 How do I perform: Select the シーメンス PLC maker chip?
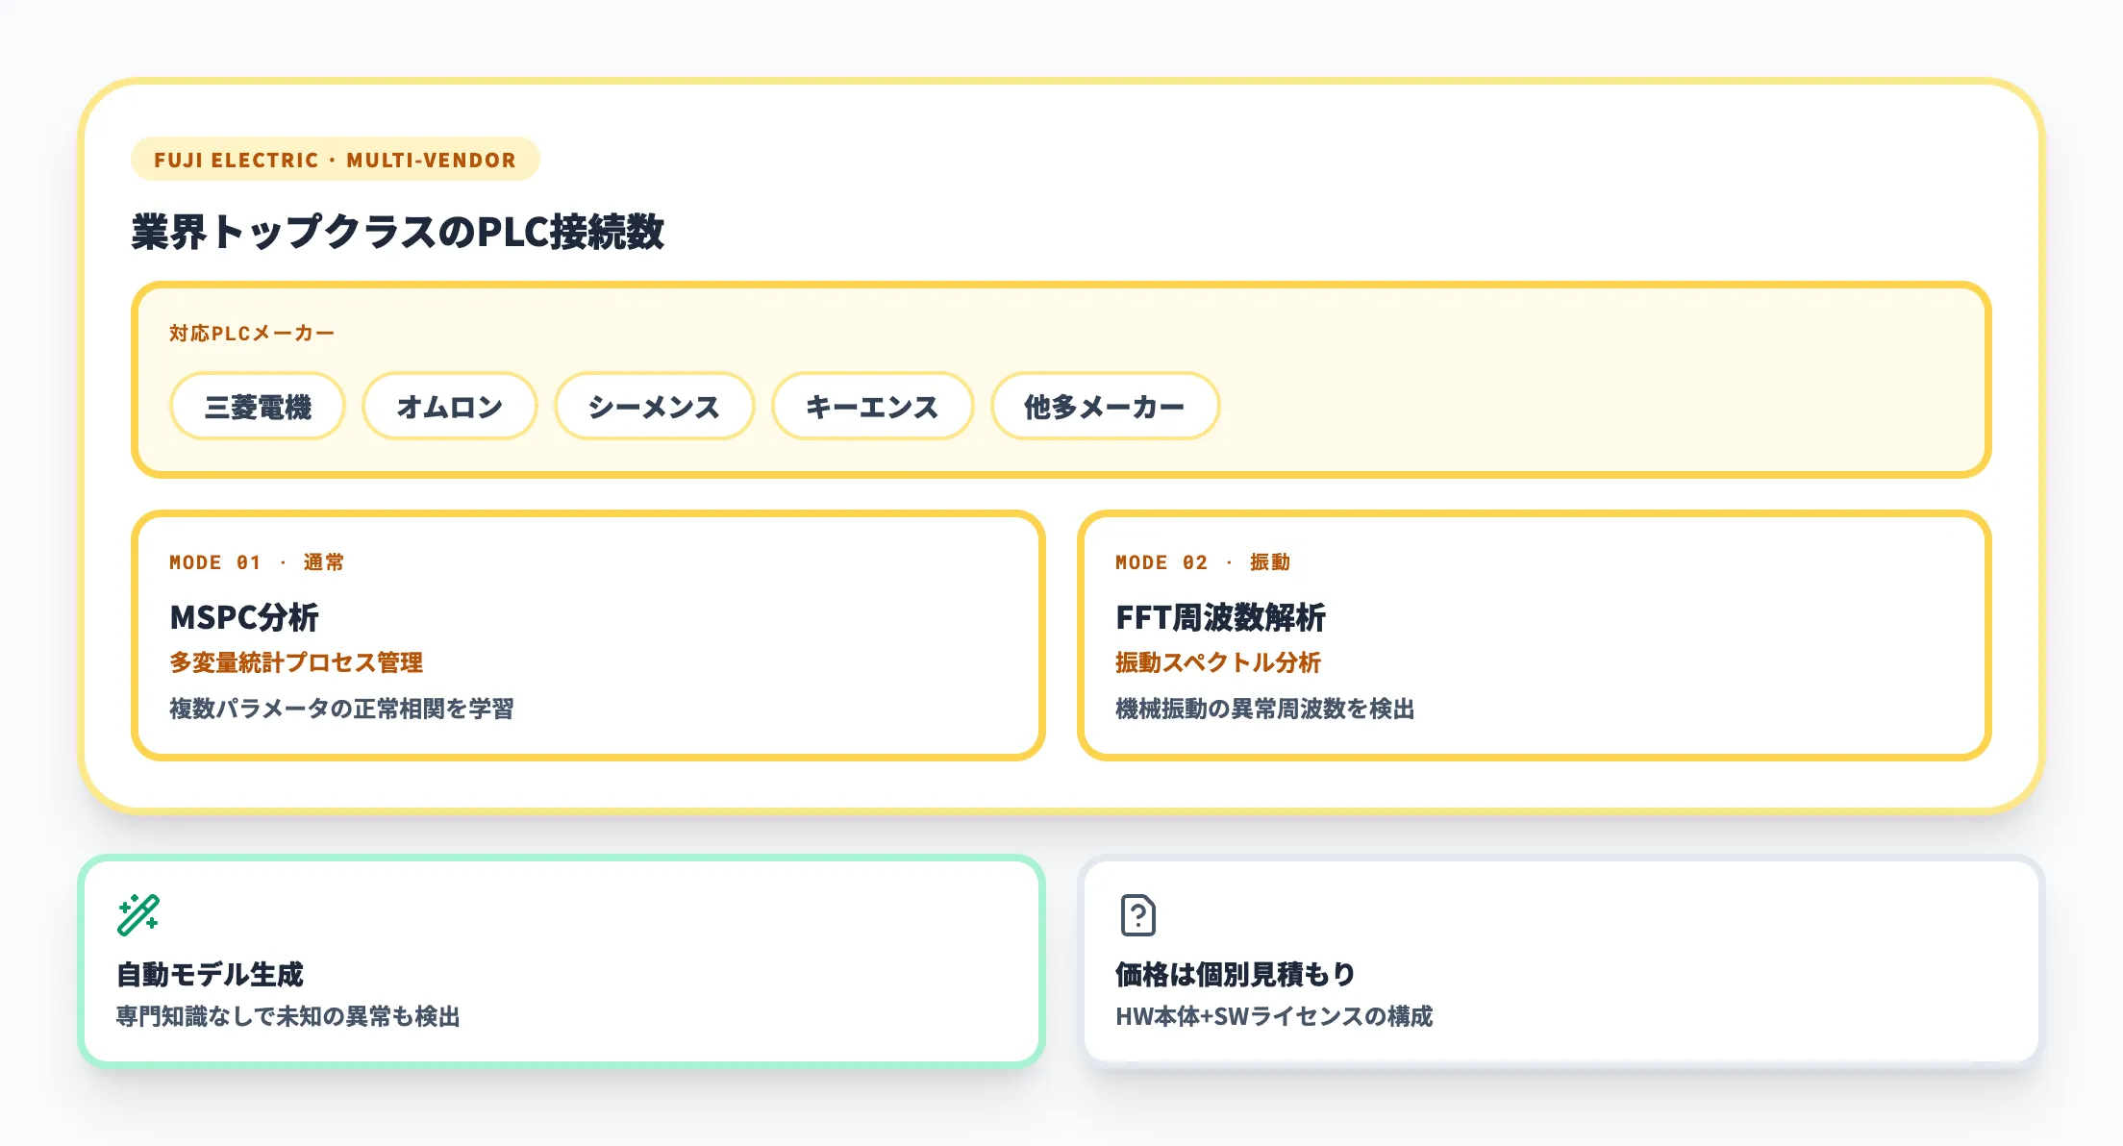pos(654,407)
